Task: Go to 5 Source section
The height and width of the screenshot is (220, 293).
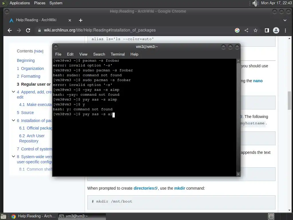Action: click(25, 113)
